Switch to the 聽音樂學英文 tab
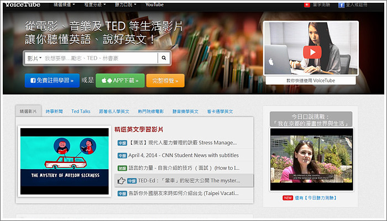Screen dimensions: 387x221 (x=185, y=112)
